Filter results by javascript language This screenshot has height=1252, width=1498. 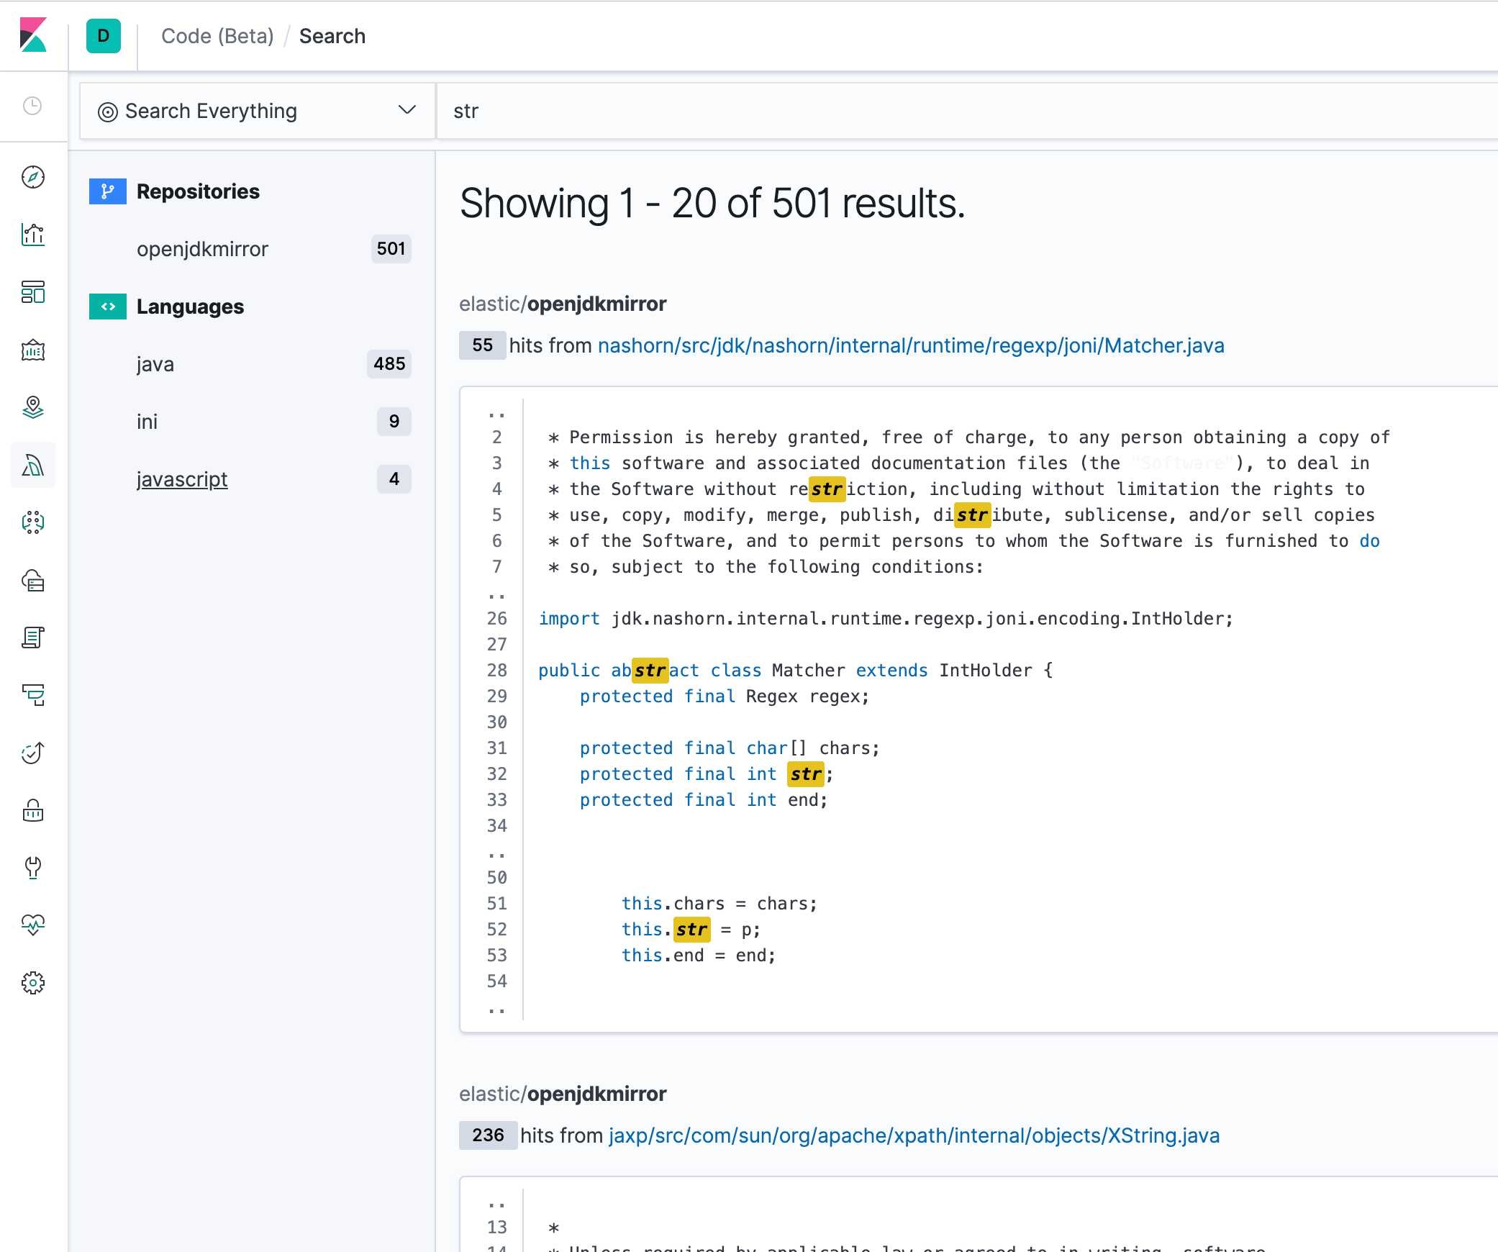(182, 479)
